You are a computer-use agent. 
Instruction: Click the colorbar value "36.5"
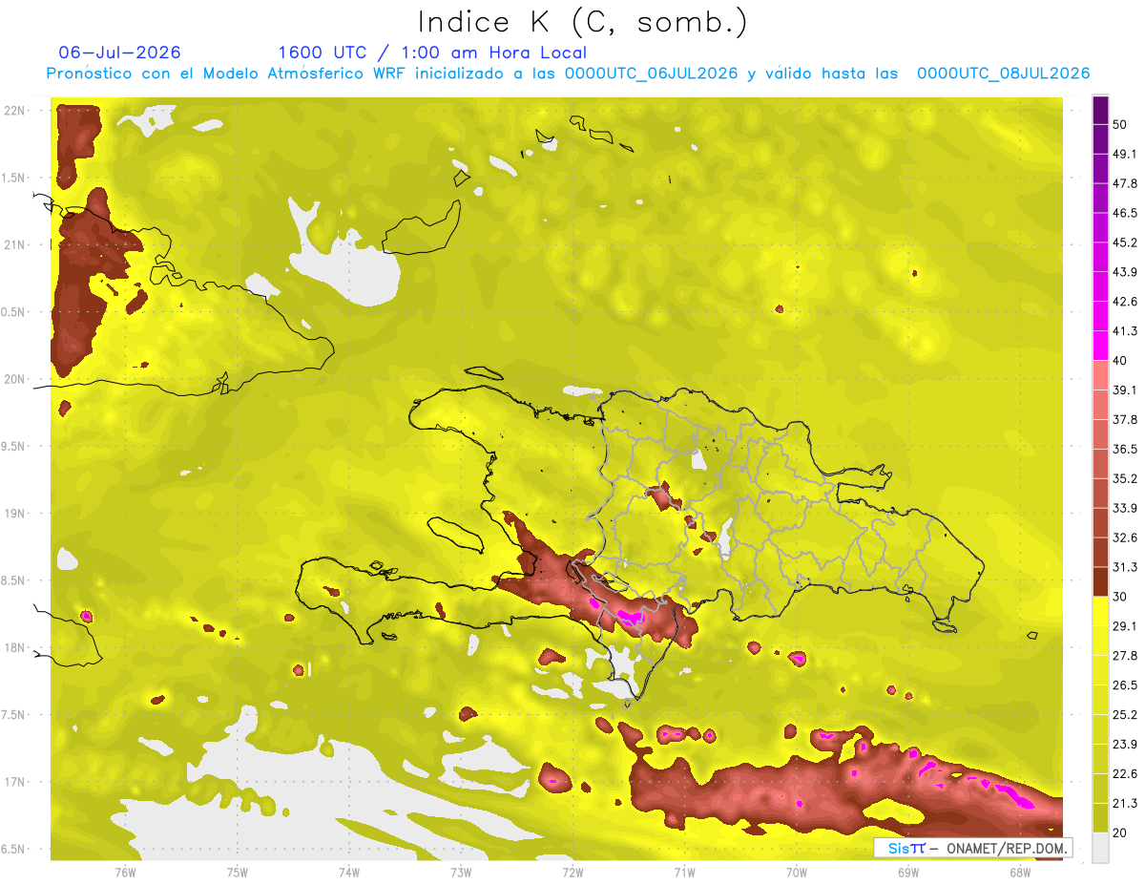1124,449
